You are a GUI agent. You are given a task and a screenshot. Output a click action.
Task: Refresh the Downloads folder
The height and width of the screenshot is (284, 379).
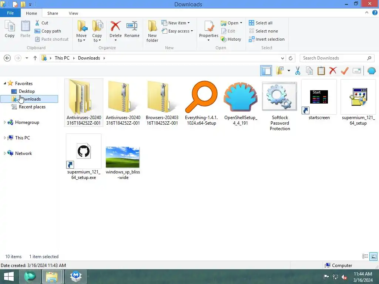point(291,58)
